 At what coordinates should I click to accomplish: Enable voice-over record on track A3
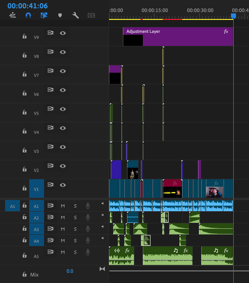point(88,229)
